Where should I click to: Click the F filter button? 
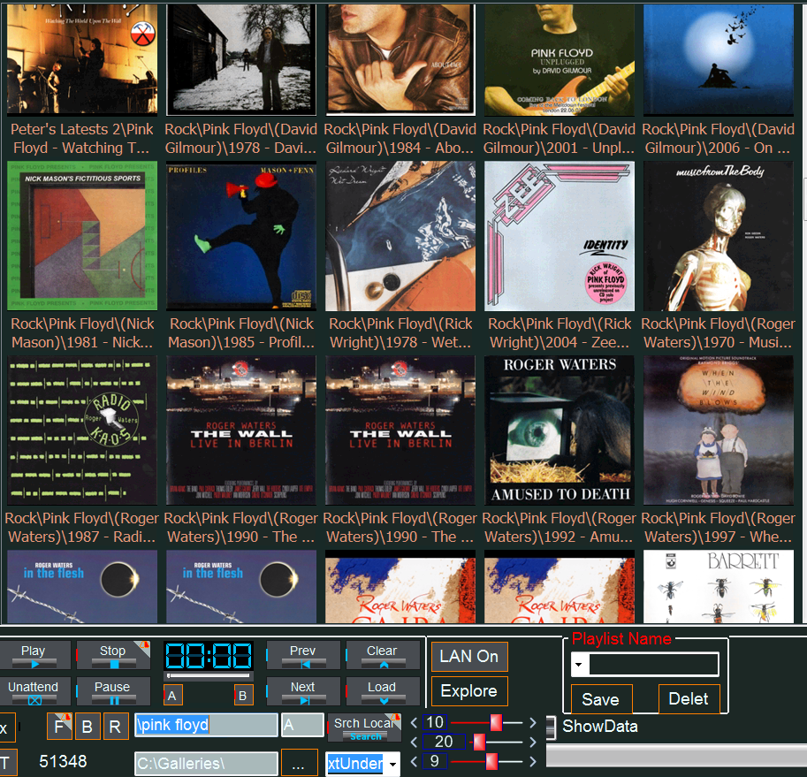click(59, 726)
